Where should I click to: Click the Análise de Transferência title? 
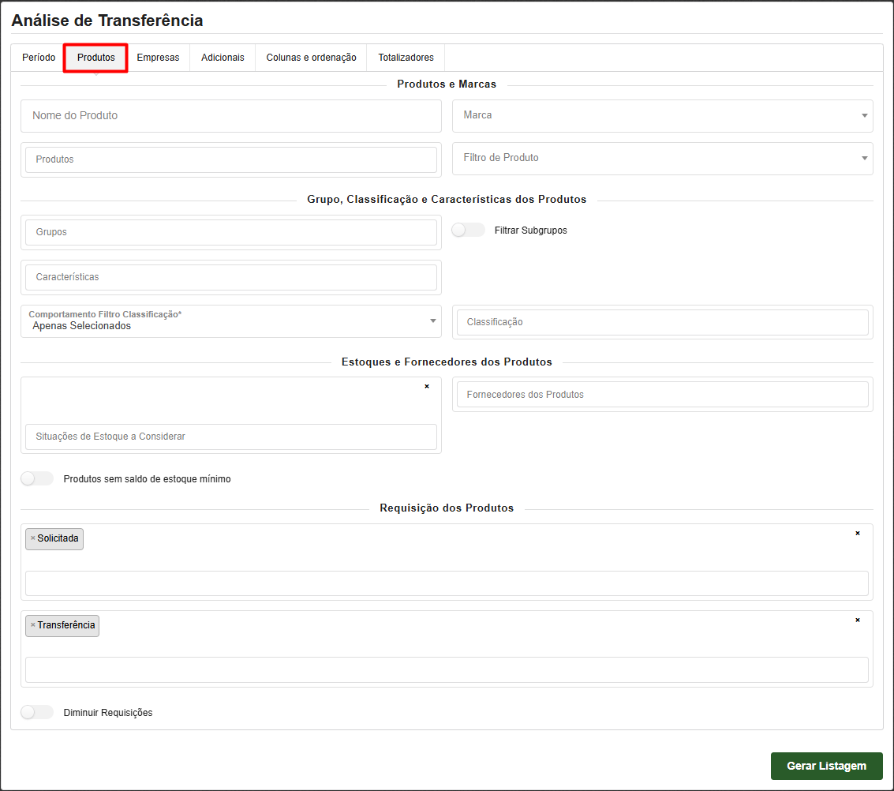(x=107, y=21)
